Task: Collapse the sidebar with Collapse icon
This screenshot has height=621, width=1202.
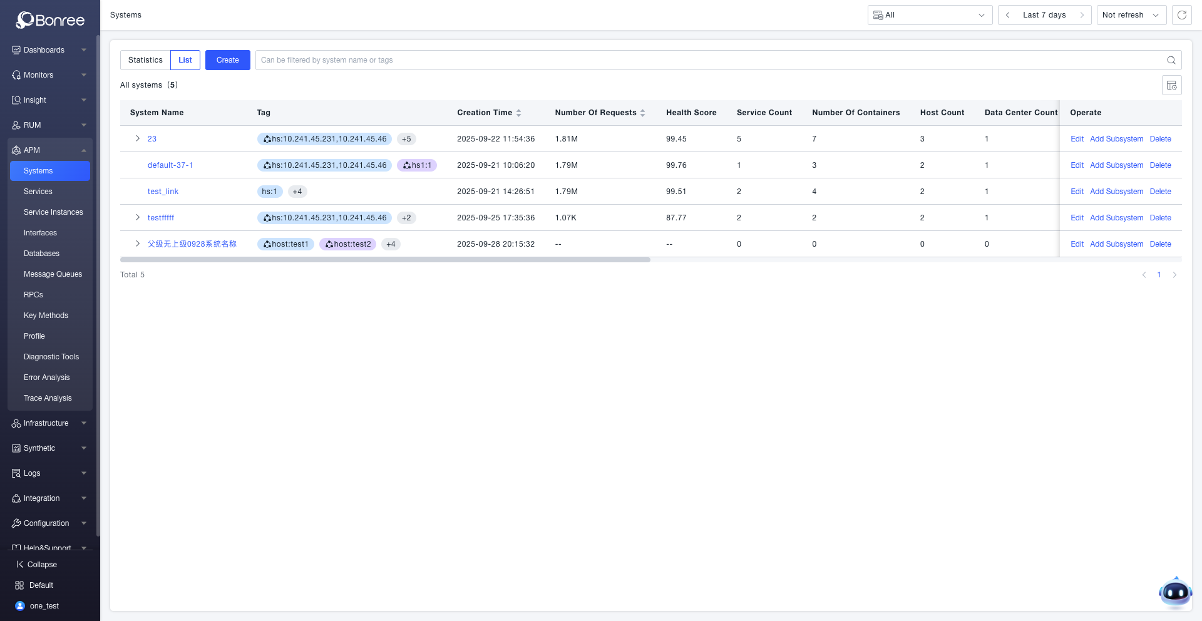Action: (20, 565)
